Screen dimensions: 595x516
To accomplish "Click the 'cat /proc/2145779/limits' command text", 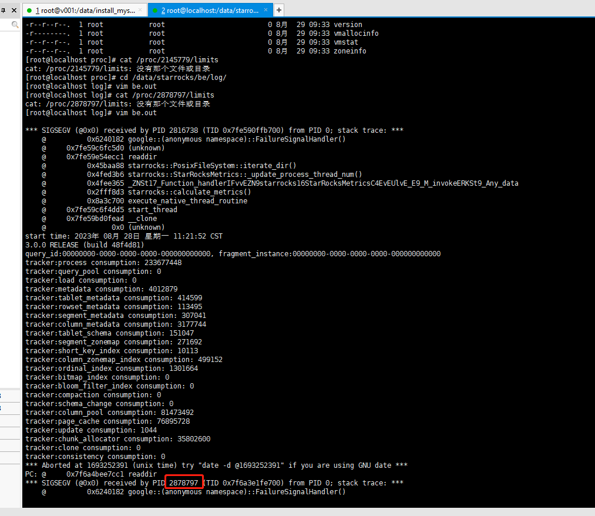I will [x=169, y=59].
